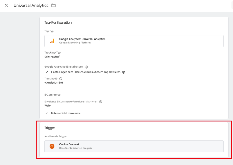Click the folder icon next to tag name
This screenshot has width=233, height=165.
point(53,6)
